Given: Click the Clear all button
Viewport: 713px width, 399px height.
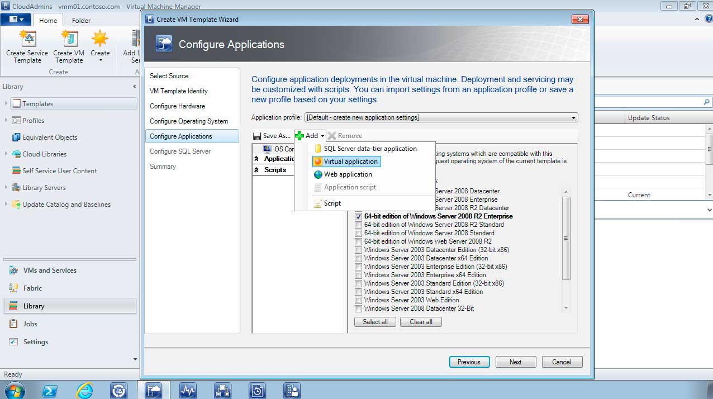Looking at the screenshot, I should point(421,322).
